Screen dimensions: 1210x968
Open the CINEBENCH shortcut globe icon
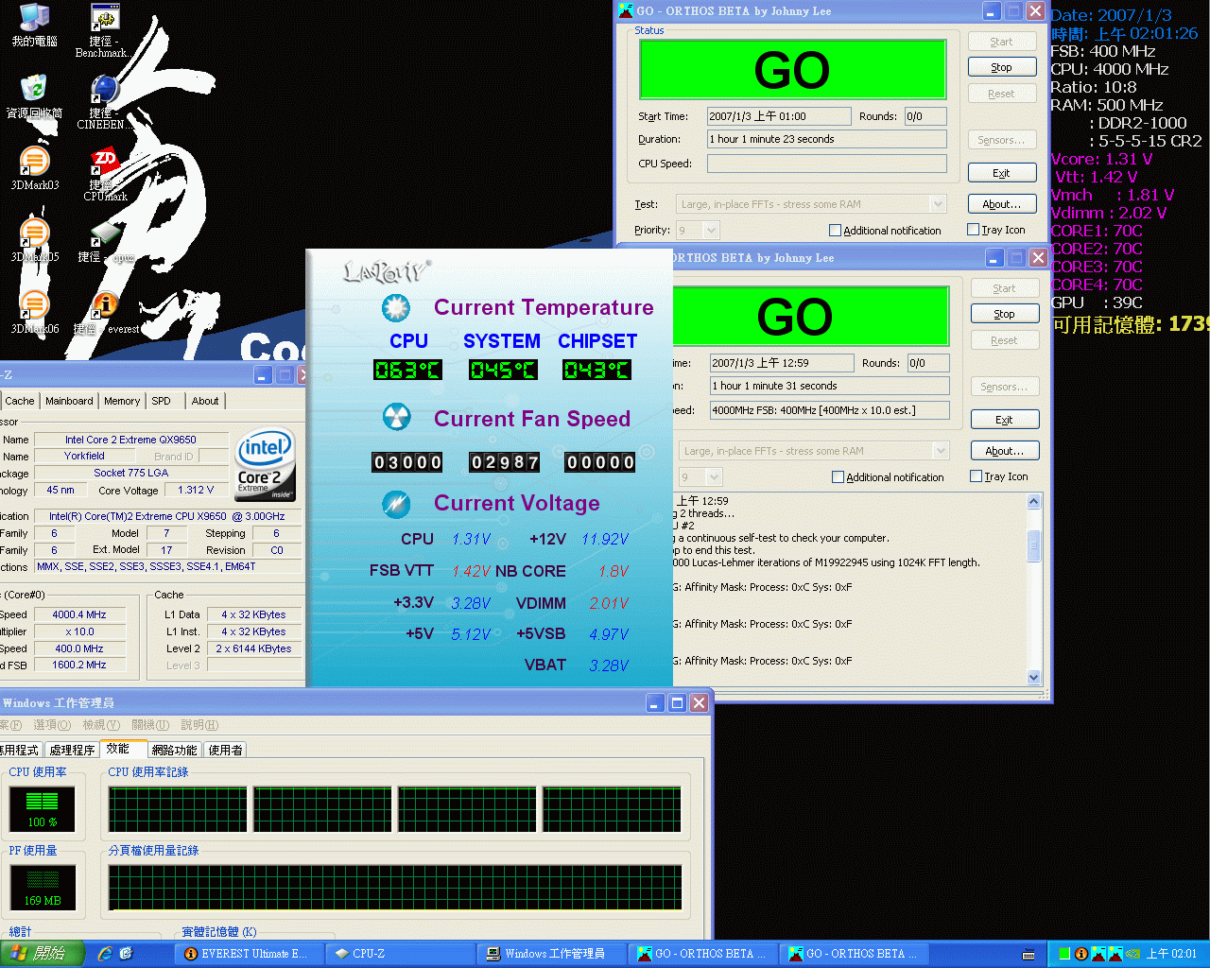coord(104,89)
